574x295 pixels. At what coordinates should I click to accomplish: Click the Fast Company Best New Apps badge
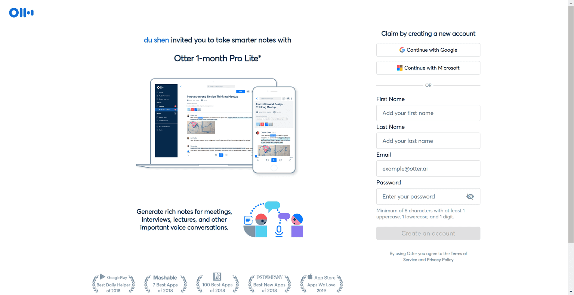pyautogui.click(x=269, y=283)
